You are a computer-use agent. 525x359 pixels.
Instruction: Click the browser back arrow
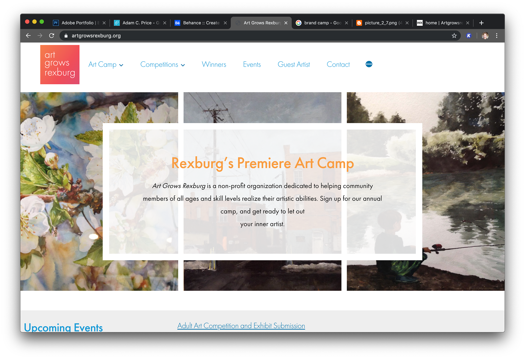click(28, 36)
